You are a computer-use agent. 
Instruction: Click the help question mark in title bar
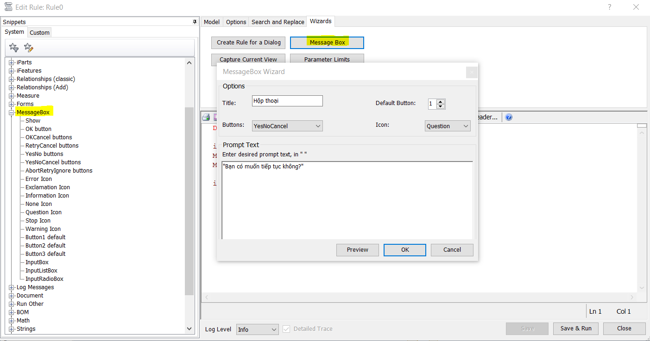coord(609,7)
